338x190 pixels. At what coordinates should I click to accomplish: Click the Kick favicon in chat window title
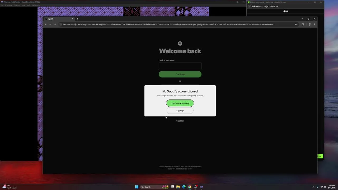tap(248, 2)
